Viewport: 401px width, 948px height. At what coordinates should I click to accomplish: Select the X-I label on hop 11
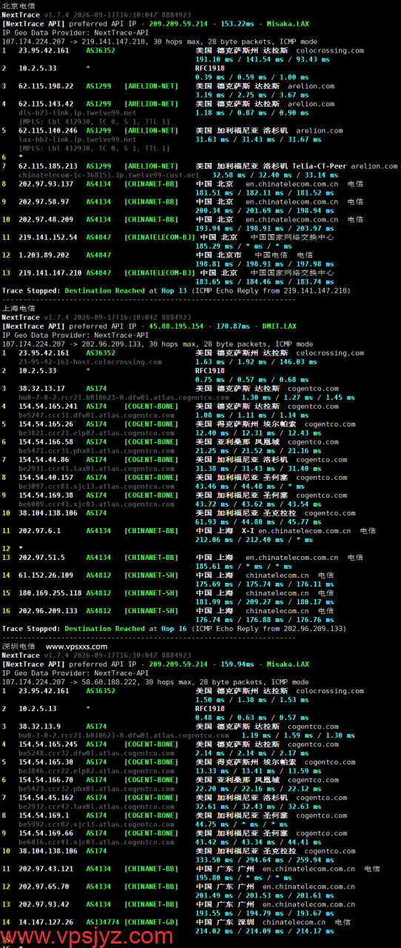(249, 530)
